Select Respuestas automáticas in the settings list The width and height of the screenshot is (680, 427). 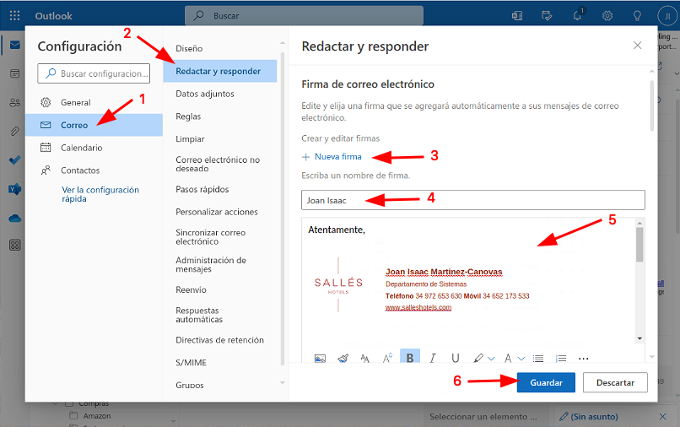(x=199, y=315)
